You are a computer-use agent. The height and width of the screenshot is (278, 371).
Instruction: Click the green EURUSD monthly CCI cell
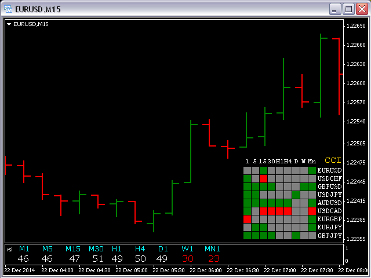coord(312,170)
